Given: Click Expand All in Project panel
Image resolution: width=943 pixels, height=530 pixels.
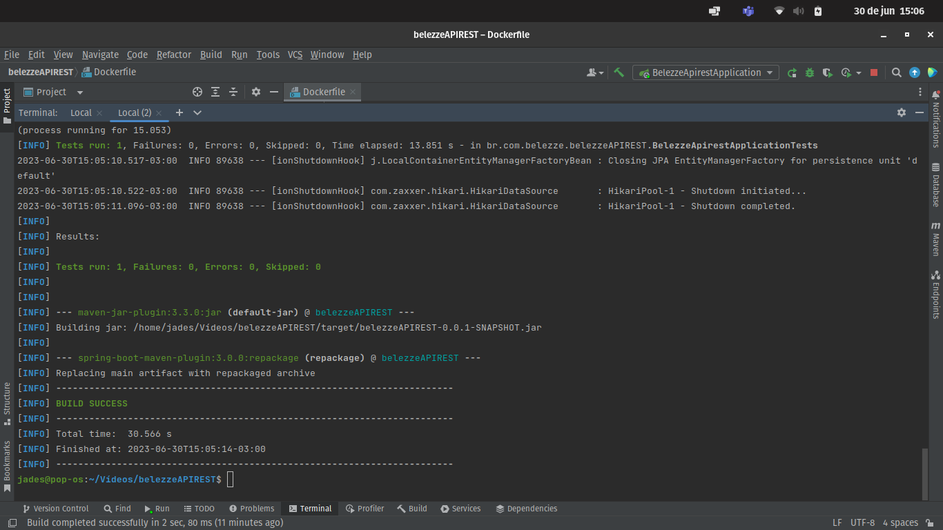Looking at the screenshot, I should (215, 92).
